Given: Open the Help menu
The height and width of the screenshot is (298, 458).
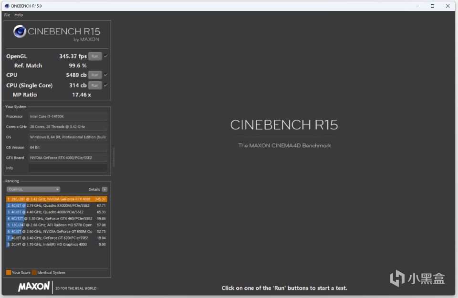Looking at the screenshot, I should click(x=19, y=15).
